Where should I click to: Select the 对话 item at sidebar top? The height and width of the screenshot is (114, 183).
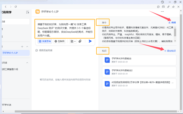[16, 22]
